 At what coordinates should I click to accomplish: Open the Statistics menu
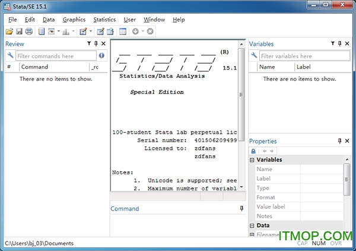point(104,20)
